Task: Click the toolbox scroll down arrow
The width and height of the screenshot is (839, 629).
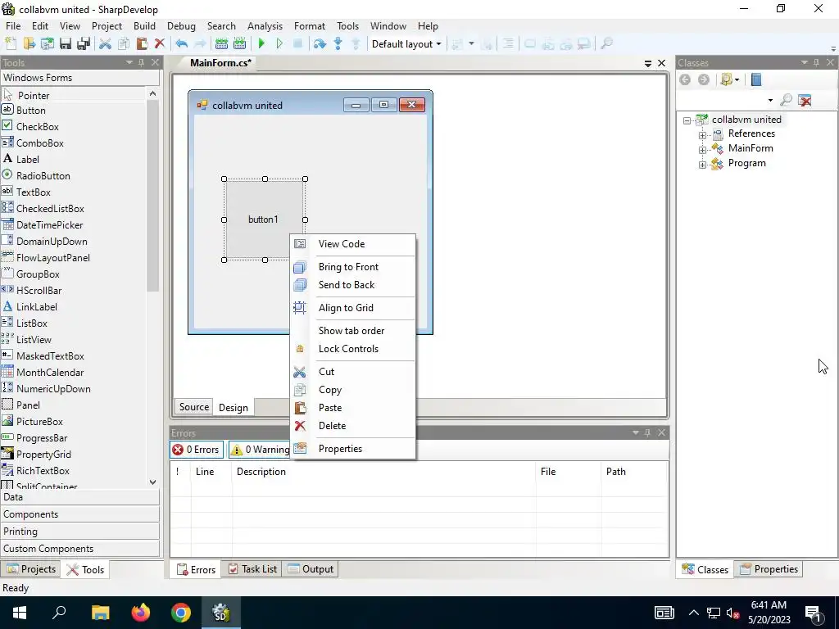Action: coord(152,482)
